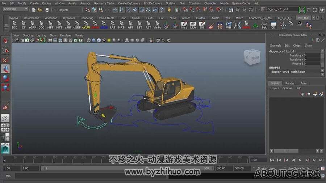This screenshot has width=326, height=183.
Task: Choose the Select tool arrow in toolbox
Action: click(x=5, y=40)
